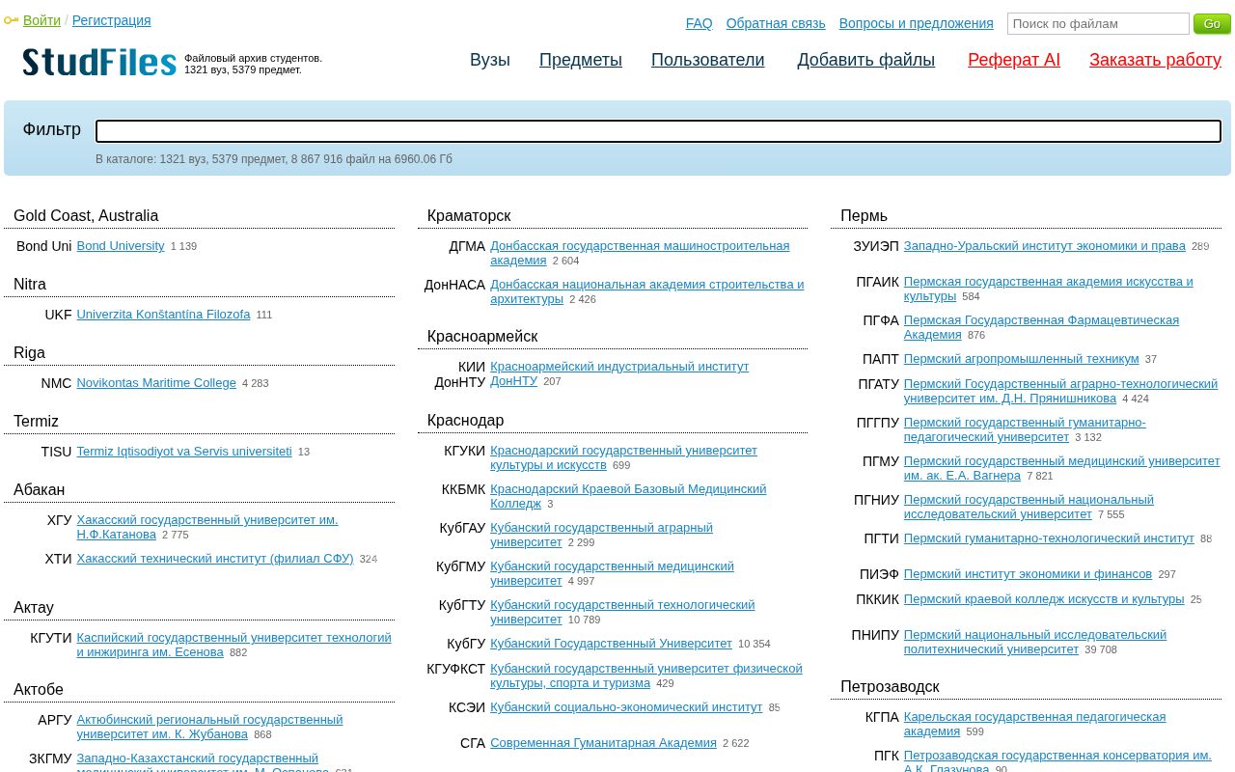Image resolution: width=1235 pixels, height=772 pixels.
Task: Open Донбасская национальная академия строительства link
Action: coord(646,291)
